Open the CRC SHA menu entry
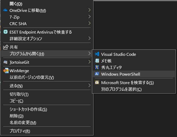 pos(47,24)
